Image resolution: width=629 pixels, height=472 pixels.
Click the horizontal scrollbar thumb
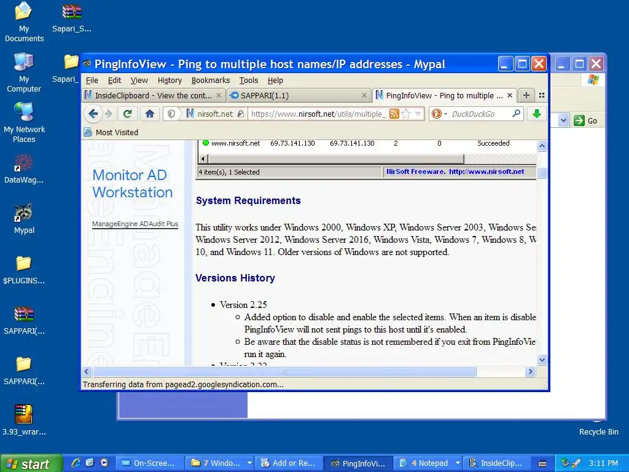pyautogui.click(x=284, y=372)
